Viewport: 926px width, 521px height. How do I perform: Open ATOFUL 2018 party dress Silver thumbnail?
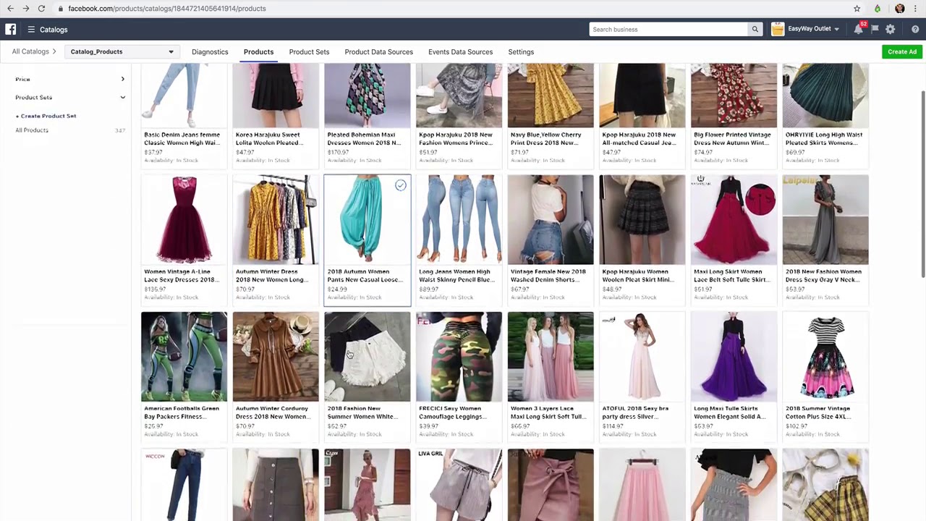click(x=642, y=357)
